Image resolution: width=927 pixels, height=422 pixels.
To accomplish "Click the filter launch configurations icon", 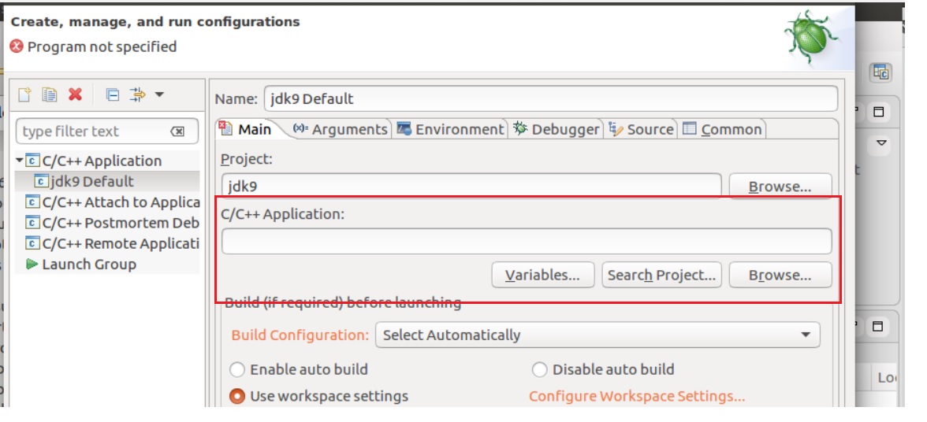I will [x=138, y=94].
